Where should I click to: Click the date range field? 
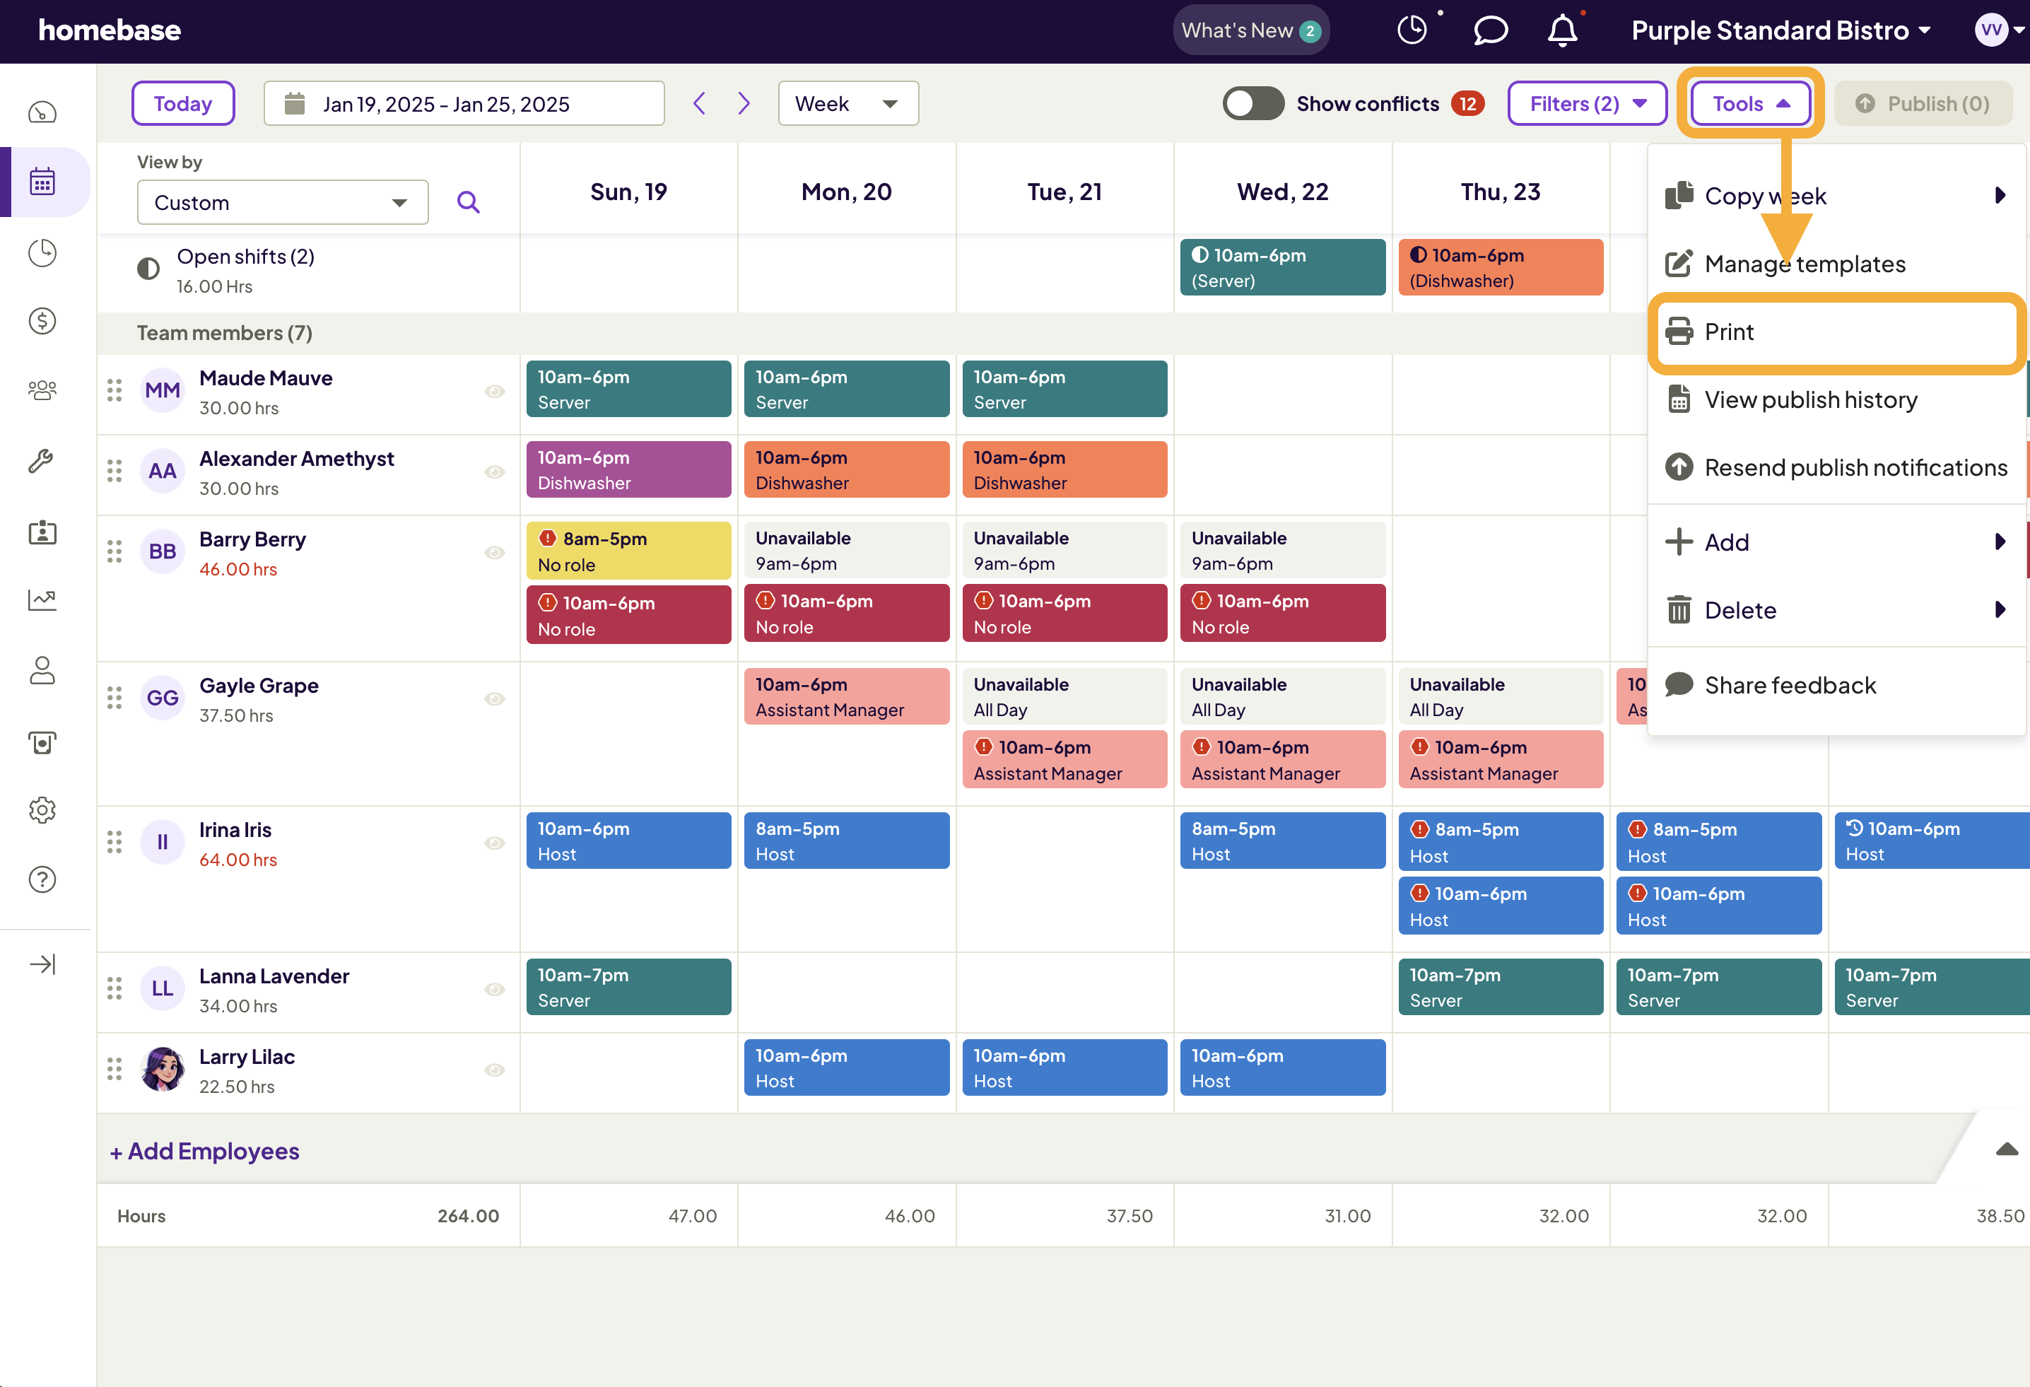(x=463, y=103)
